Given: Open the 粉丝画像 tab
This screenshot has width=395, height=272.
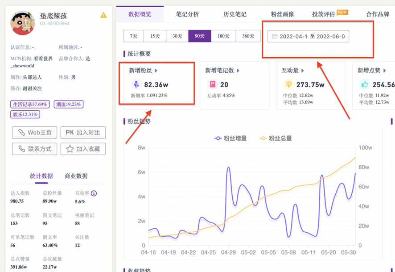Looking at the screenshot, I should pos(282,14).
